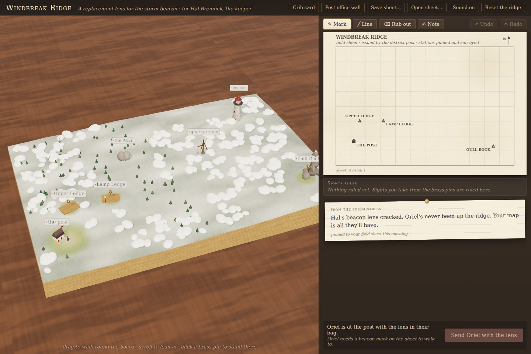Click The Post house marker on the sheet

click(354, 141)
